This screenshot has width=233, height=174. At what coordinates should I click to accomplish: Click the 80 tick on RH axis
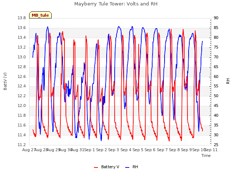(x=216, y=37)
